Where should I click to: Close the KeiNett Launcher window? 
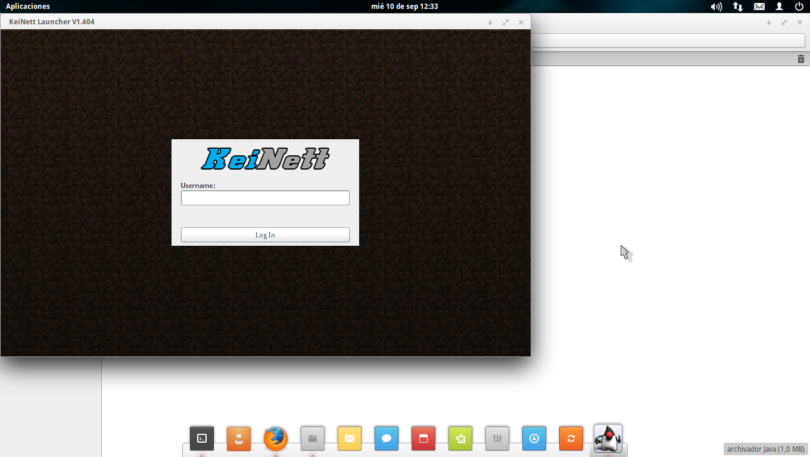tap(521, 23)
